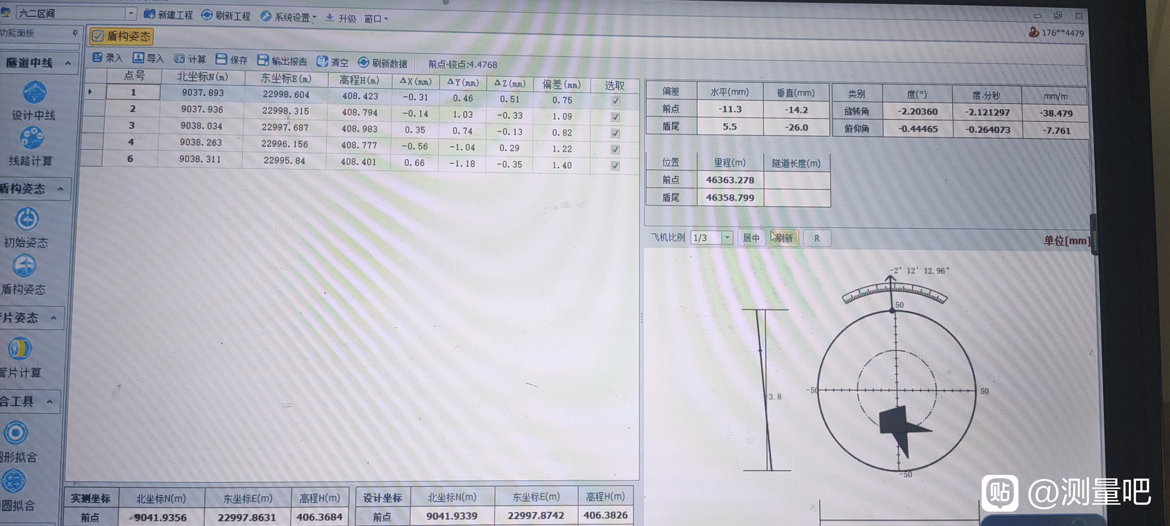Collapse the 盾构姿态 sidebar group

[61, 189]
